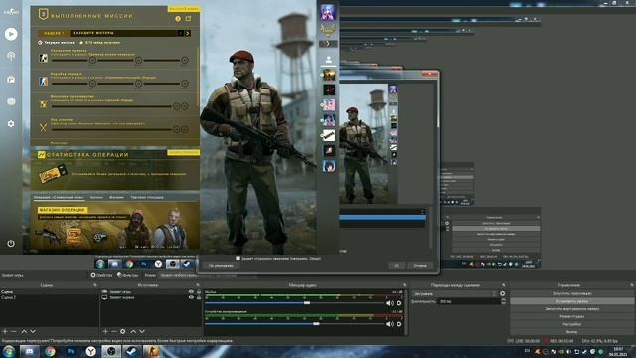Open the scene transition type dropdown
The width and height of the screenshot is (636, 358).
tap(455, 293)
